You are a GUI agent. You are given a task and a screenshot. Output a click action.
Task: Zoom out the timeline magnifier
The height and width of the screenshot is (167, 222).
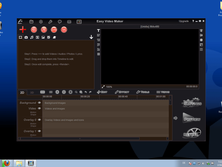point(76,92)
